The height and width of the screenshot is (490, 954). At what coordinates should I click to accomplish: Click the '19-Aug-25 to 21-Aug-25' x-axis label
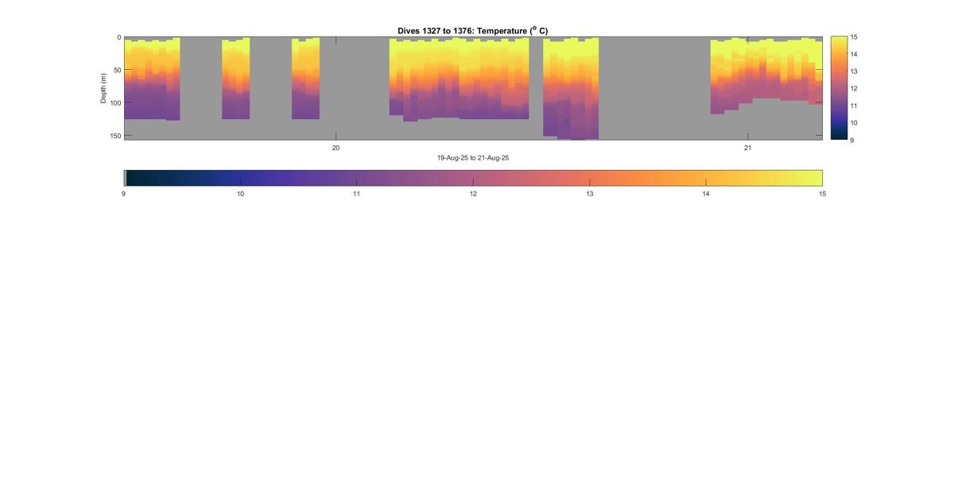[x=473, y=158]
